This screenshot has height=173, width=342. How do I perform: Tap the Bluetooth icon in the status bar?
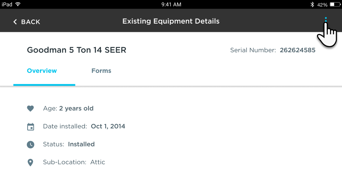(x=312, y=5)
